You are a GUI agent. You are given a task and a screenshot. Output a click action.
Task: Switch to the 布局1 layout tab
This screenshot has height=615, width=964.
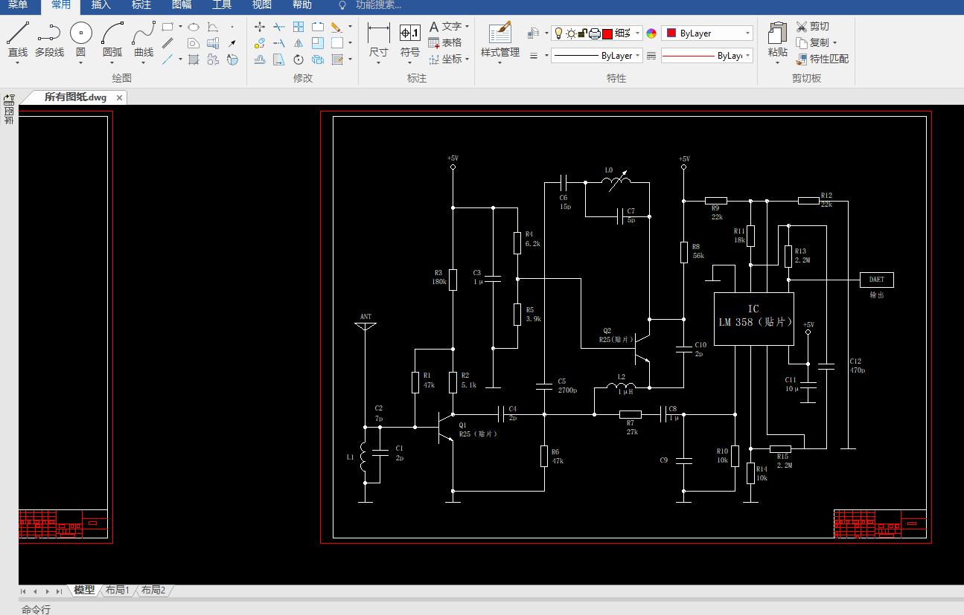tap(118, 590)
